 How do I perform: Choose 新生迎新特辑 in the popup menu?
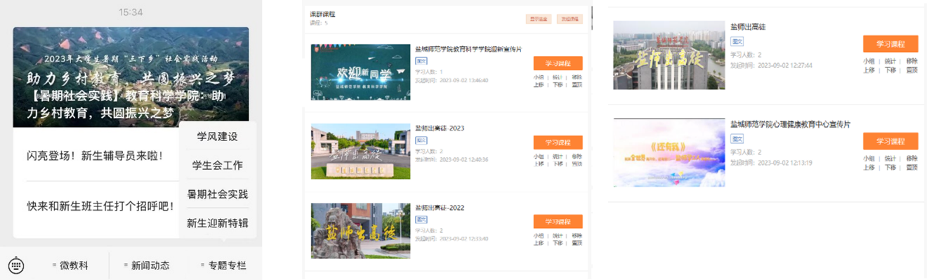click(217, 223)
